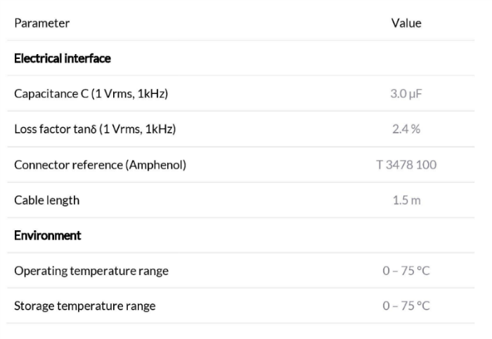Click the 1.5 m cable length value
Screen dimensions: 492x339
point(406,200)
